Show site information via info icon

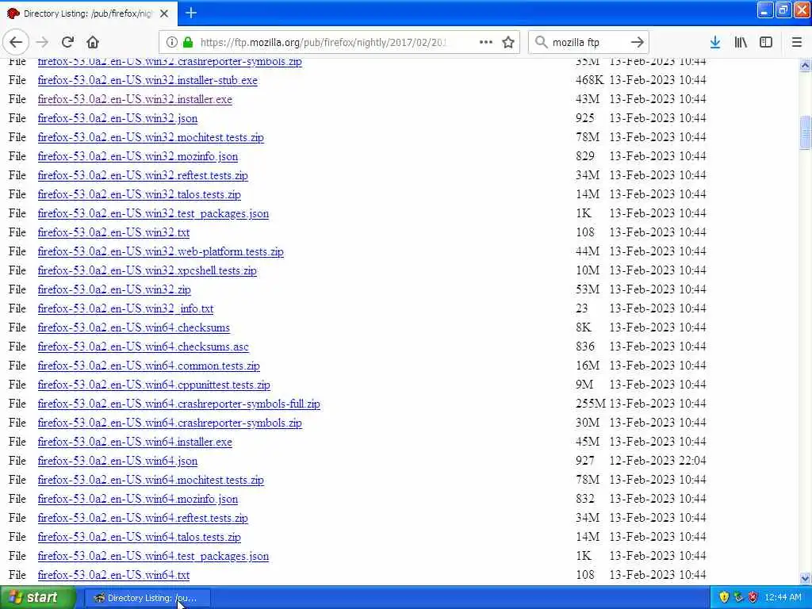coord(171,42)
